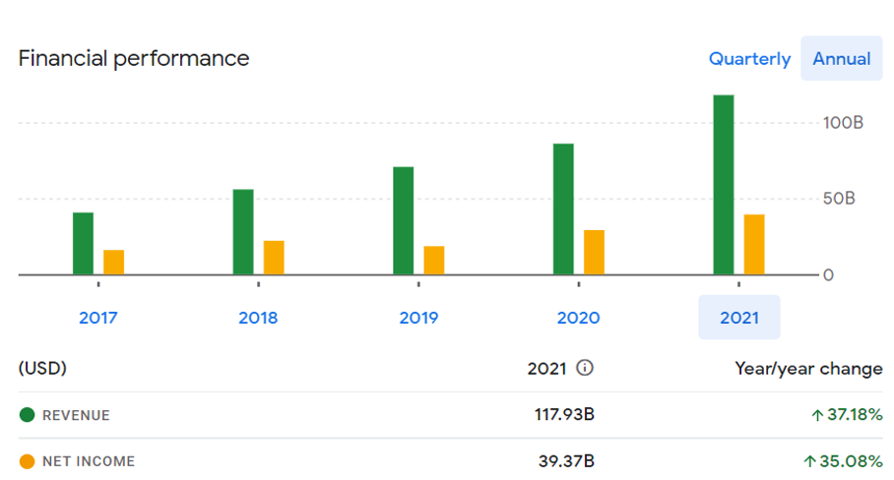
Task: Pick the 2019 year label
Action: click(x=418, y=318)
